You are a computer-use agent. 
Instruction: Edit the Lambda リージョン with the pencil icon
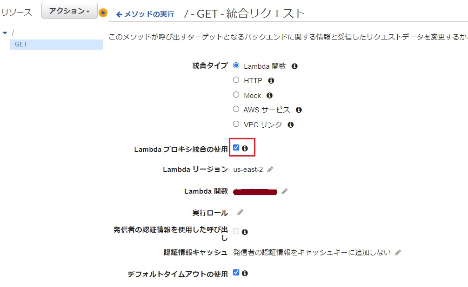(270, 170)
